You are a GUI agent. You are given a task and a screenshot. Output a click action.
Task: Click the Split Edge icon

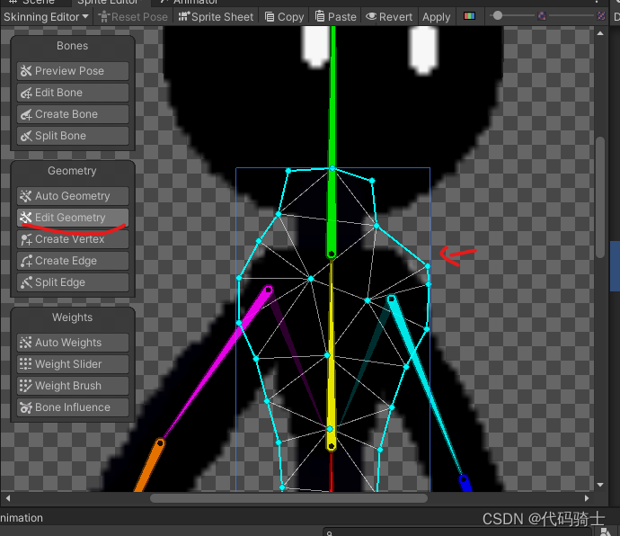click(x=26, y=282)
